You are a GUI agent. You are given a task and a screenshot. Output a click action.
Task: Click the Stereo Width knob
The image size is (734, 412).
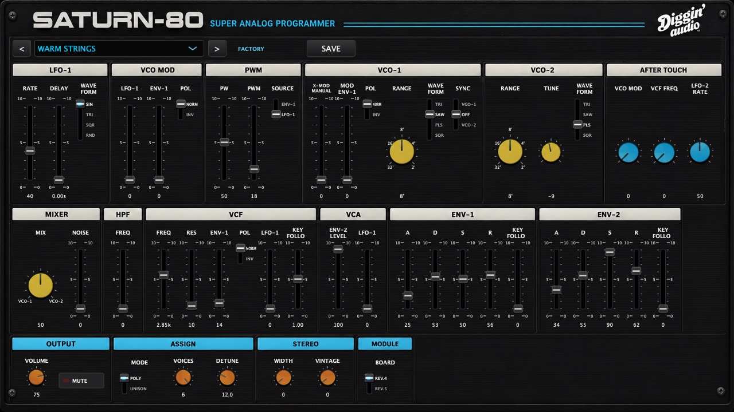pyautogui.click(x=283, y=377)
